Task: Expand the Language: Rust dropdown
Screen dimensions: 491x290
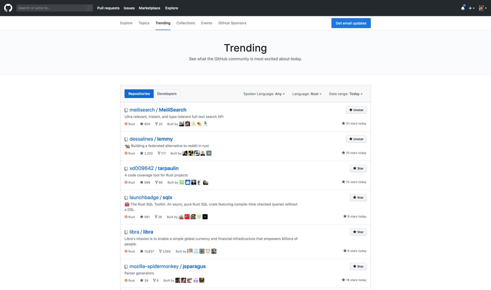Action: (x=307, y=94)
